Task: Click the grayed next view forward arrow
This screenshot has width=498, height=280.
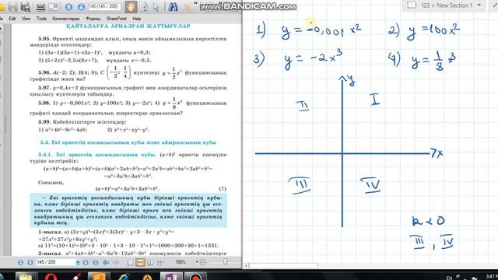Action: point(116,263)
